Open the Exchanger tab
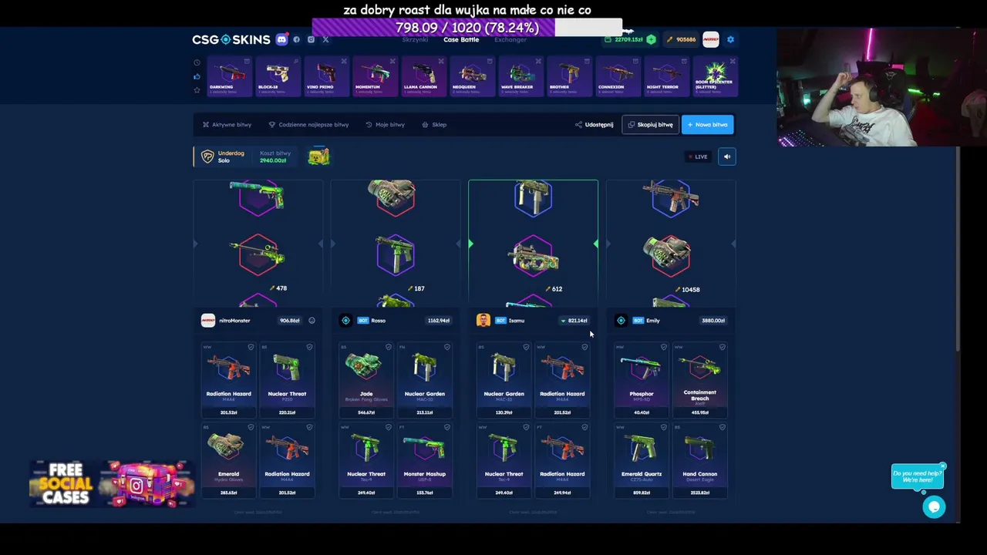987x555 pixels. click(x=510, y=39)
